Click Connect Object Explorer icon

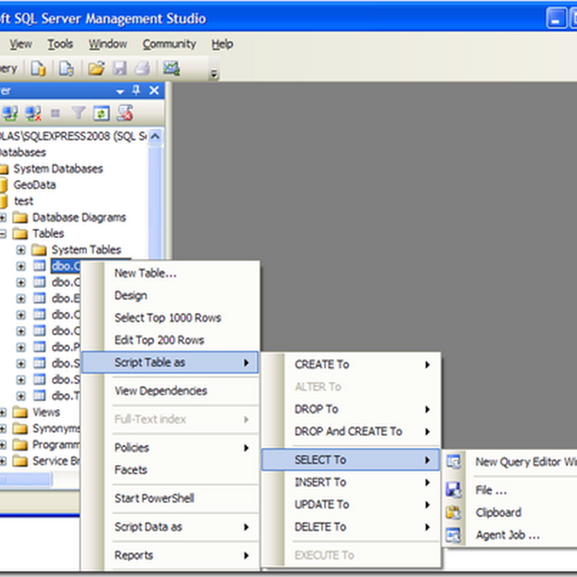(10, 113)
